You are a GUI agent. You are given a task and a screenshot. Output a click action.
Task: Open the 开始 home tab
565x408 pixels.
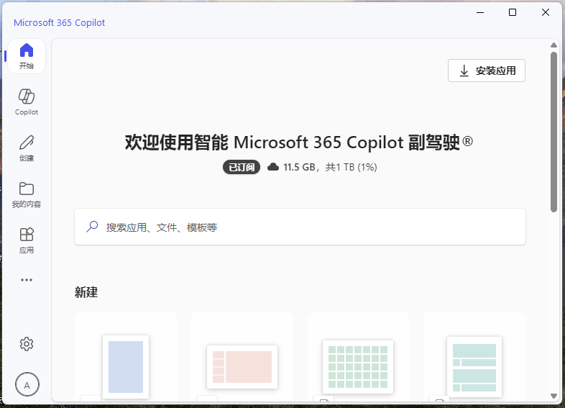point(27,56)
